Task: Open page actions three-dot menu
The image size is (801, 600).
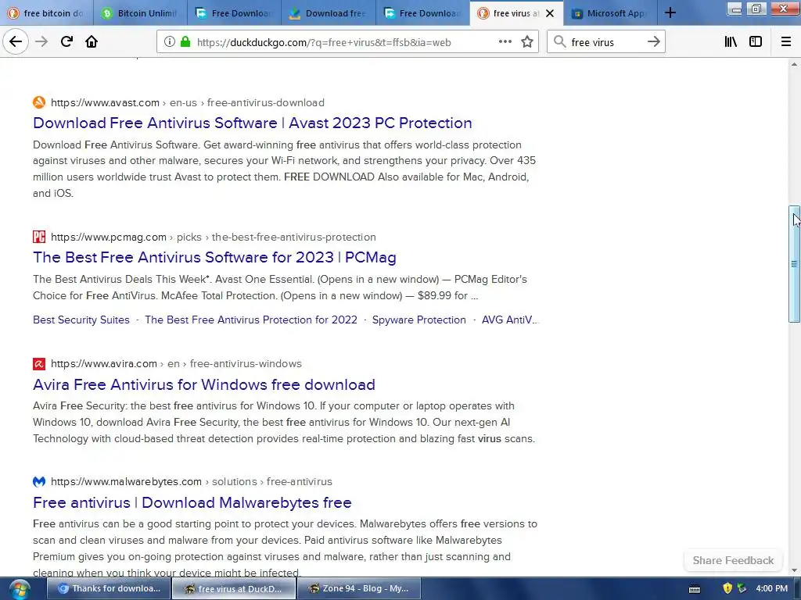Action: coord(505,42)
